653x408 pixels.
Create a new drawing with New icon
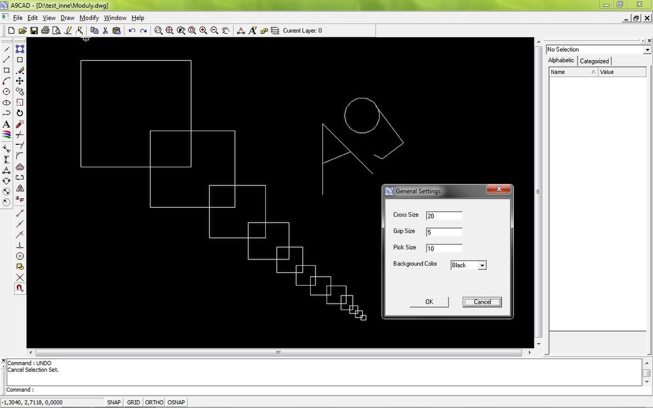(x=11, y=31)
